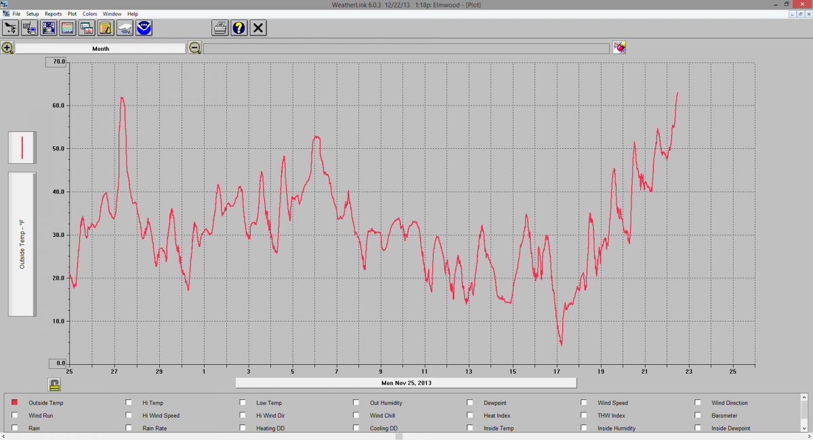Click the Outside Temp - °F axis label button
Viewport: 813px width, 440px height.
click(22, 244)
